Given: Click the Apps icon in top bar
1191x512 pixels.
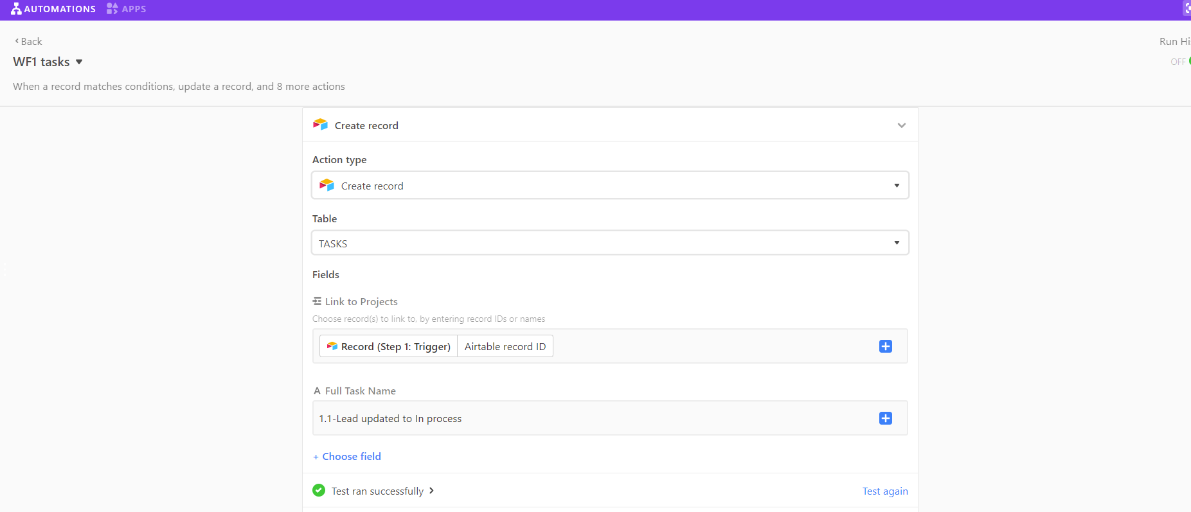Looking at the screenshot, I should coord(112,9).
